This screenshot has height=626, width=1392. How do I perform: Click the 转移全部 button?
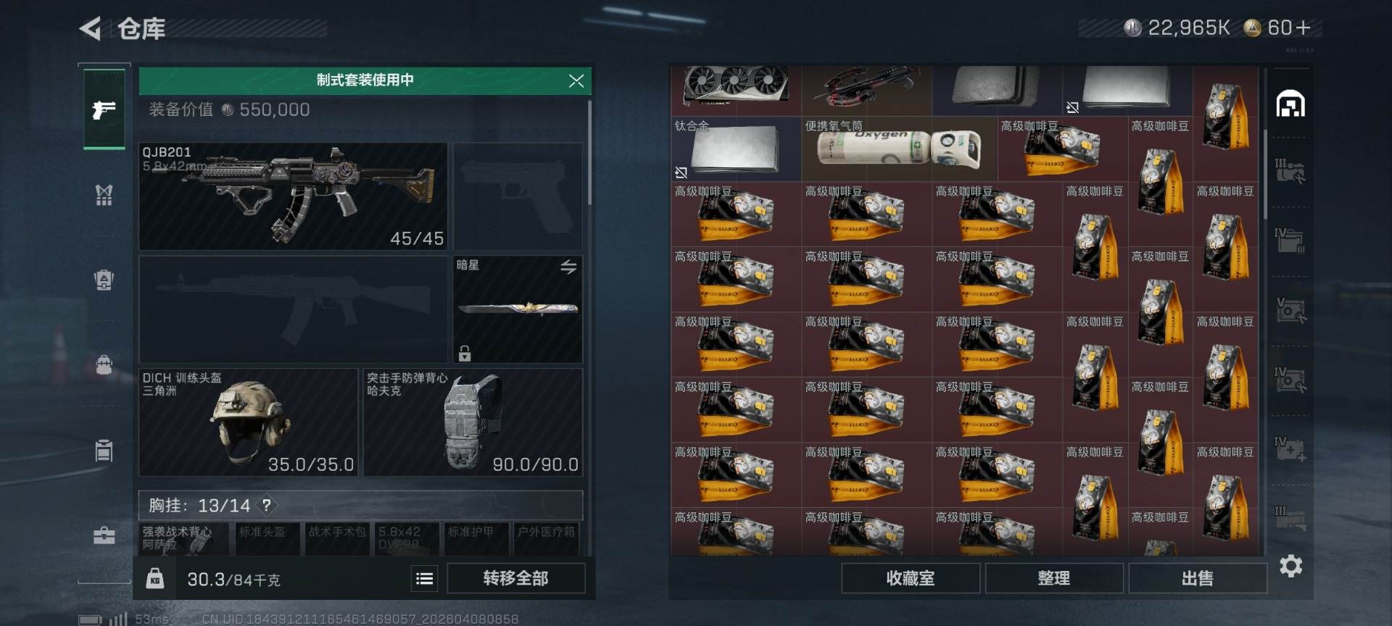coord(516,578)
